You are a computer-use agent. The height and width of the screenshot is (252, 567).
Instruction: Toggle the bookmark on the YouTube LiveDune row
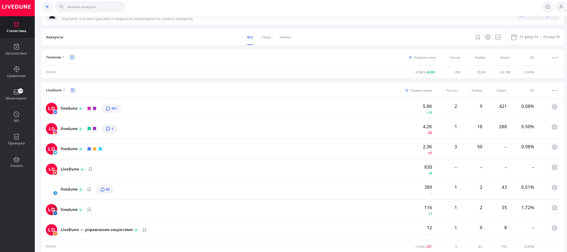pos(90,169)
